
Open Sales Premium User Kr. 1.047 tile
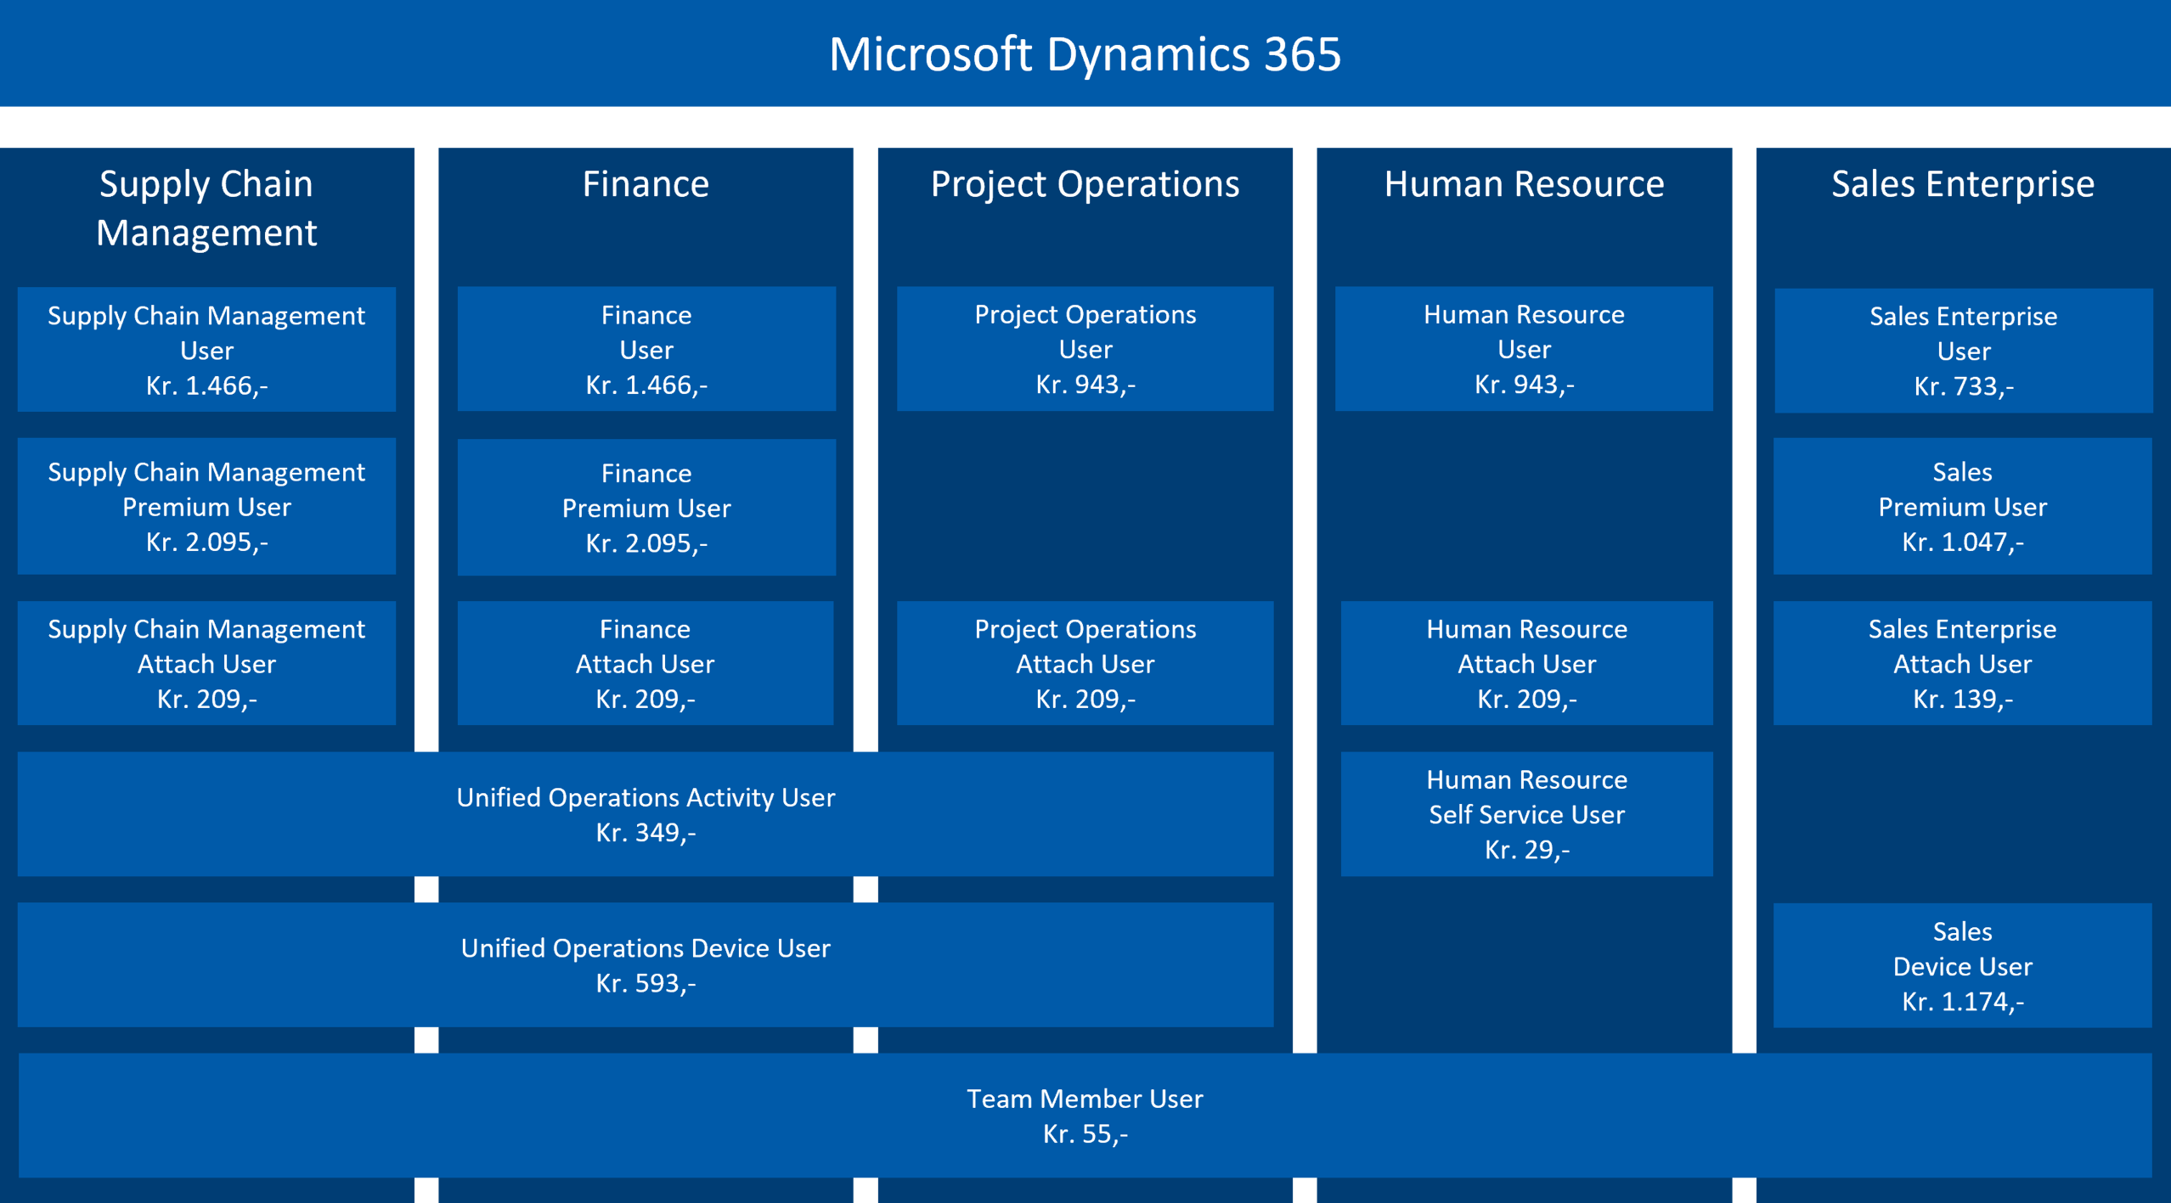click(x=1962, y=506)
